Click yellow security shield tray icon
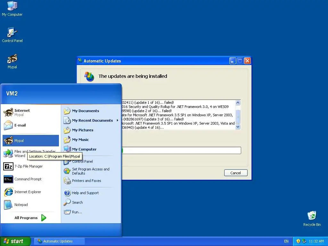 pos(298,241)
